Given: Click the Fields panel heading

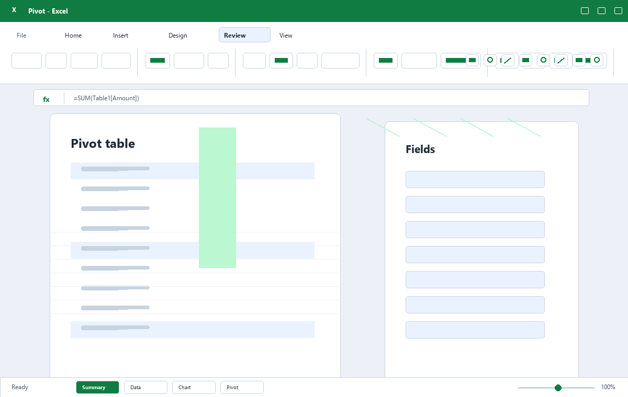Looking at the screenshot, I should click(x=420, y=149).
